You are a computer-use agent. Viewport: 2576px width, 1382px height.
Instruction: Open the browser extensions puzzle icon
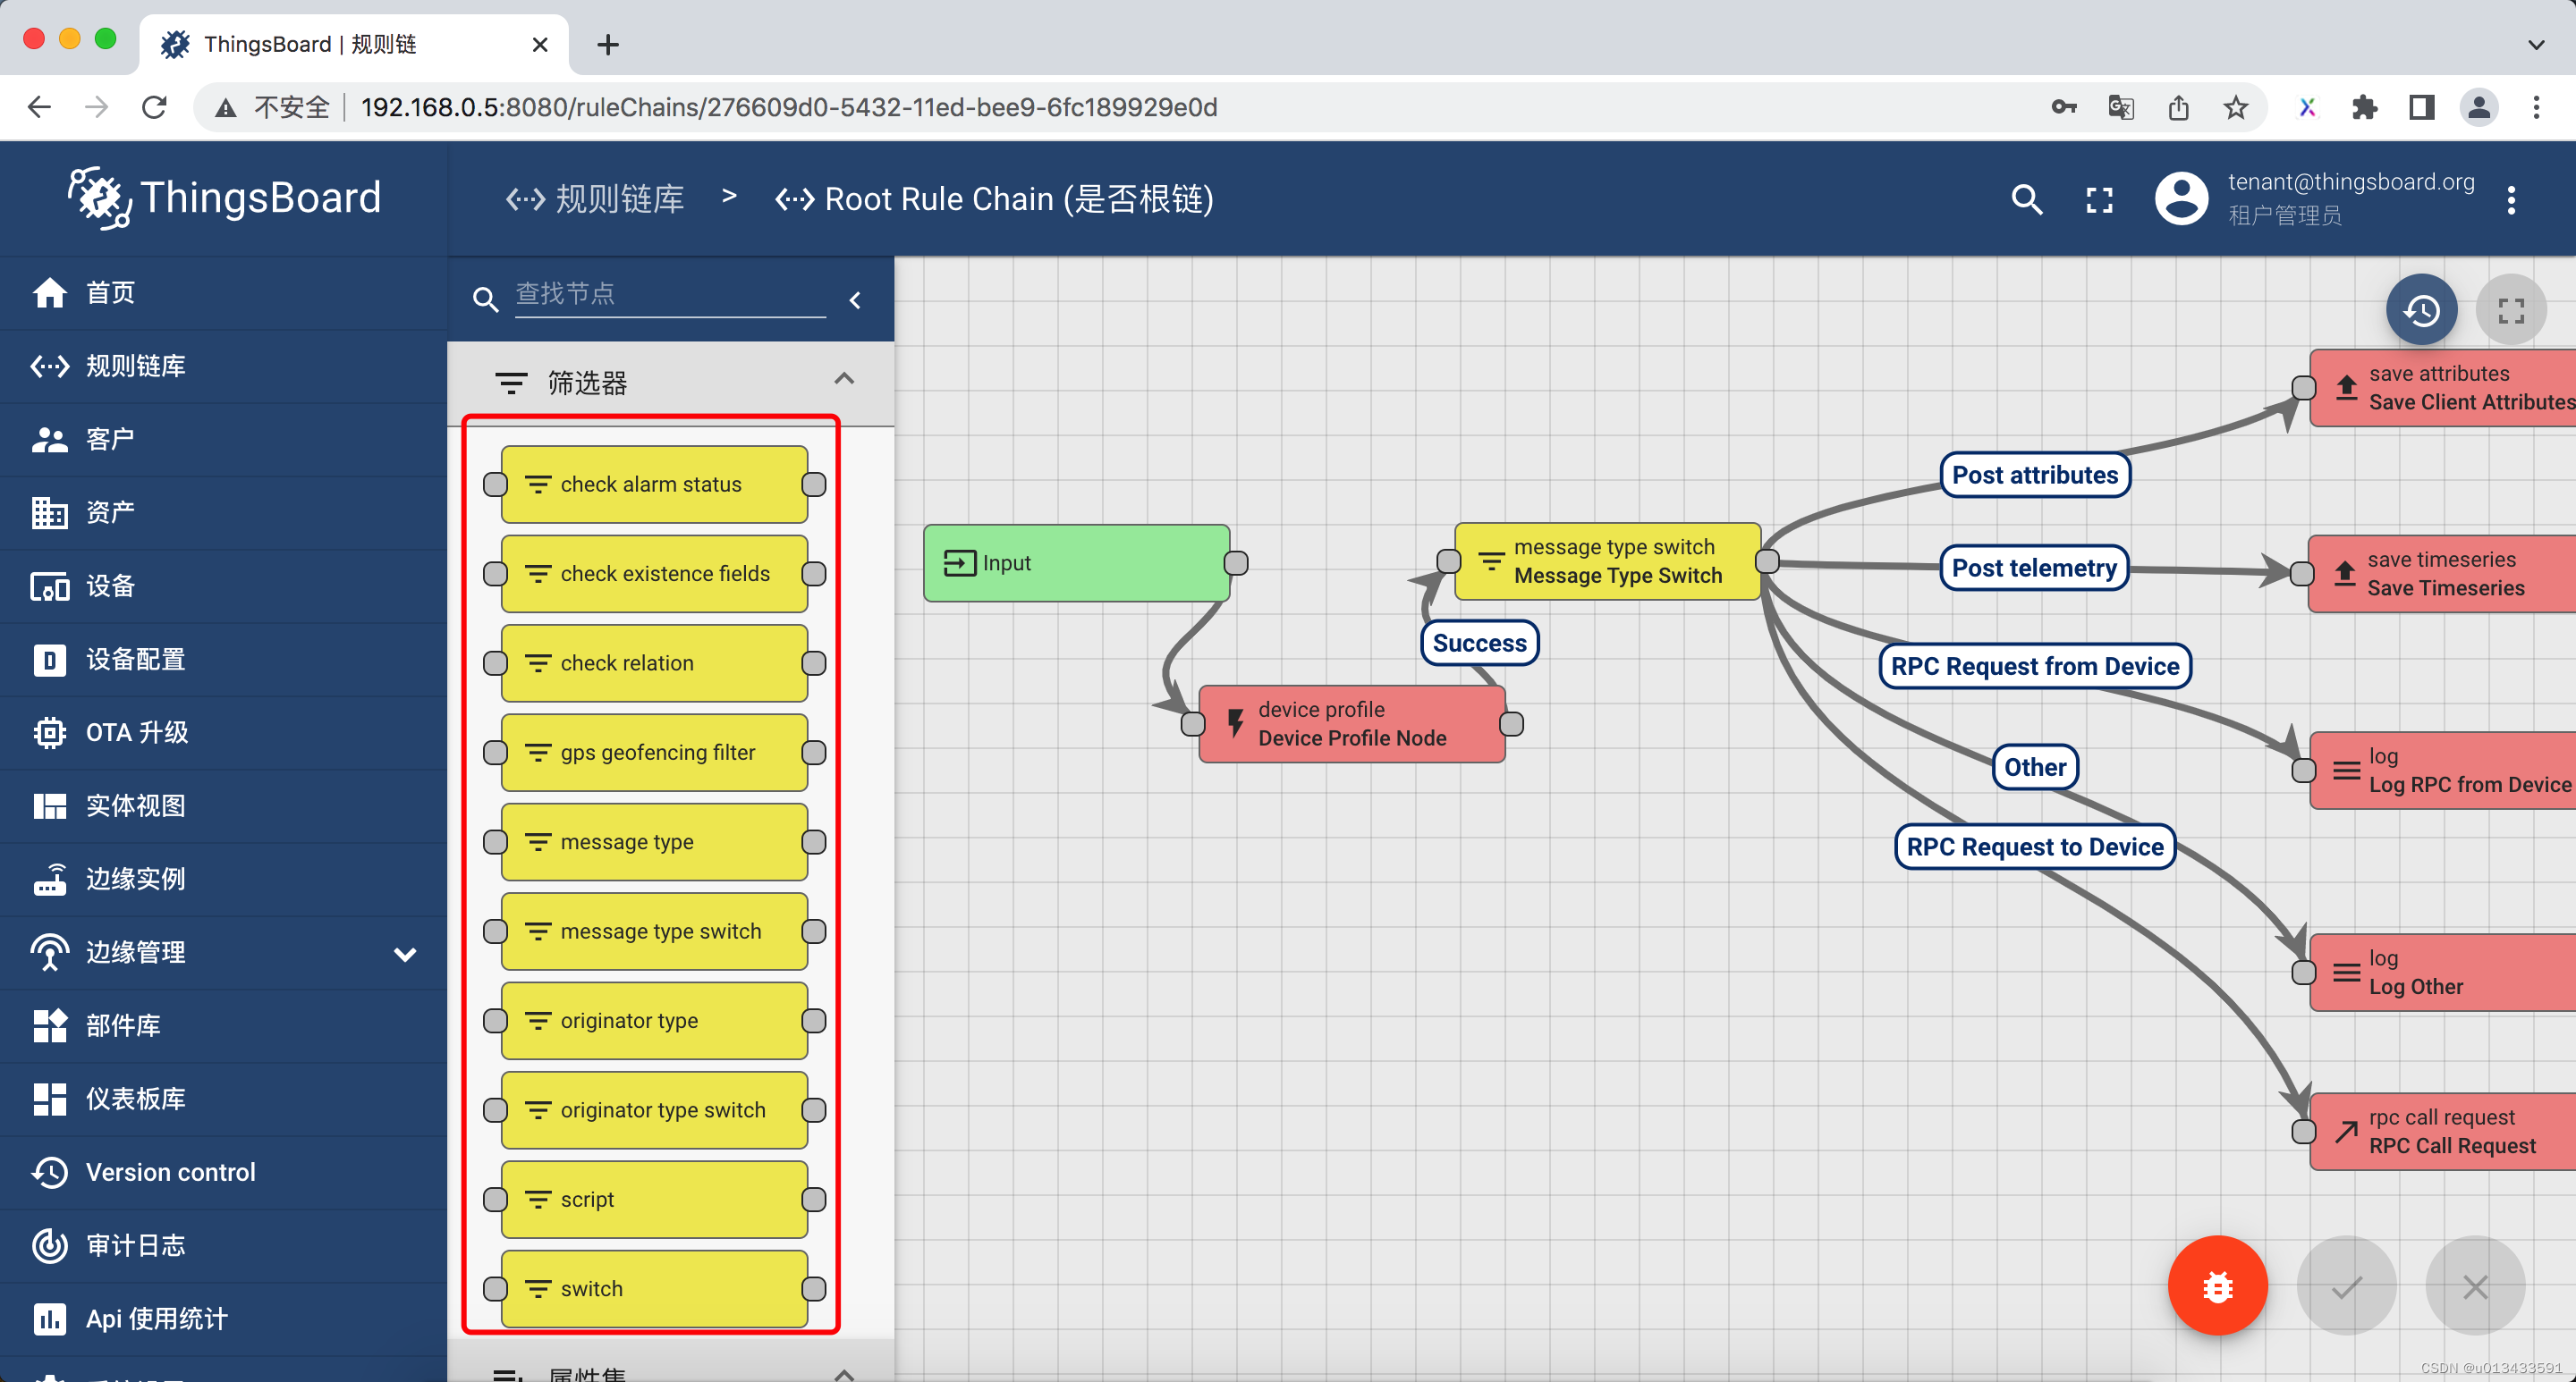(2364, 107)
